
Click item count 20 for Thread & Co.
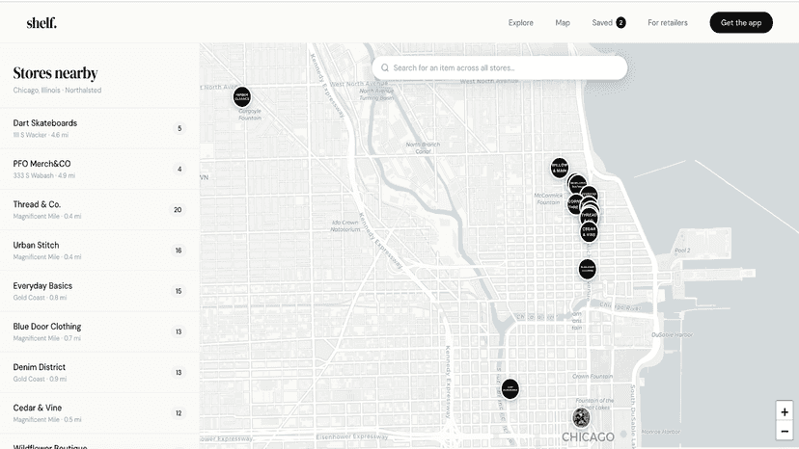178,210
